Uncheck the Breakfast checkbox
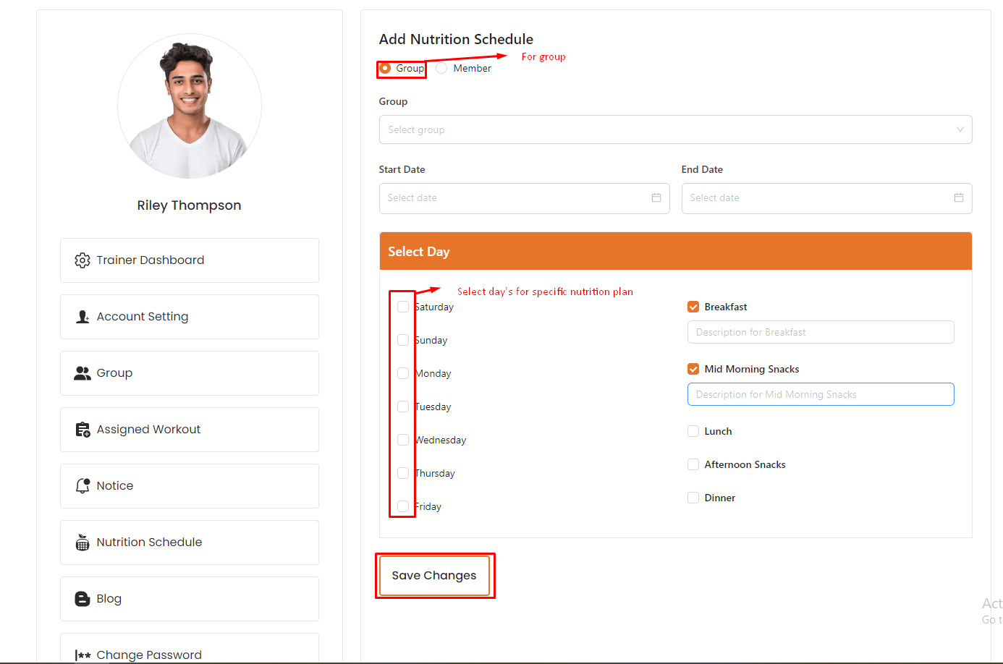The image size is (1003, 664). coord(693,307)
